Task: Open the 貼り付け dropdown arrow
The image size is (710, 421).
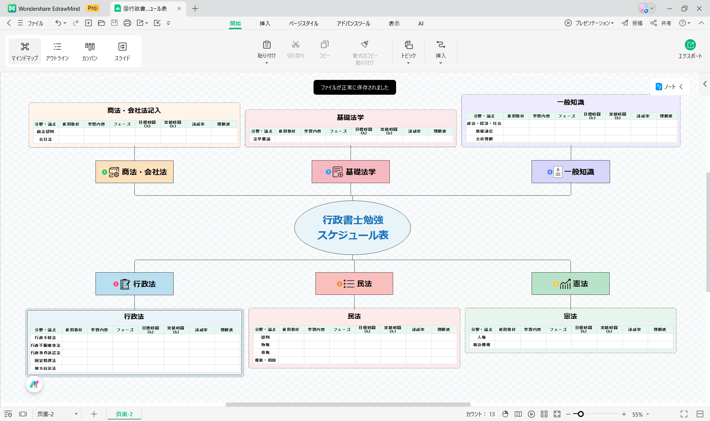Action: click(266, 63)
